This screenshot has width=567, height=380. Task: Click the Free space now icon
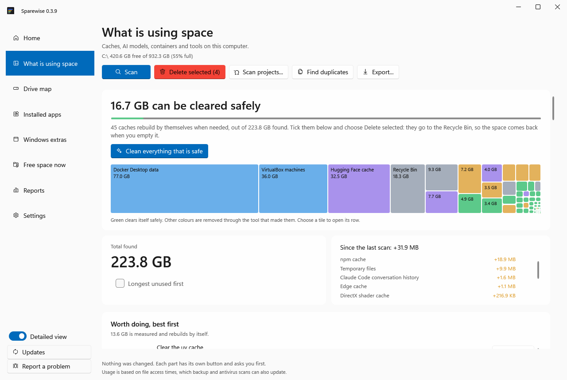[16, 165]
